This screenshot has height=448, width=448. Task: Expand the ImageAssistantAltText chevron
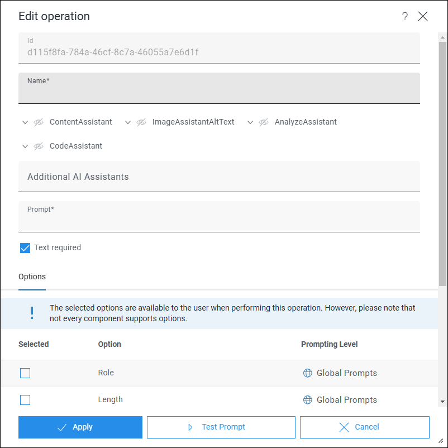pyautogui.click(x=128, y=122)
